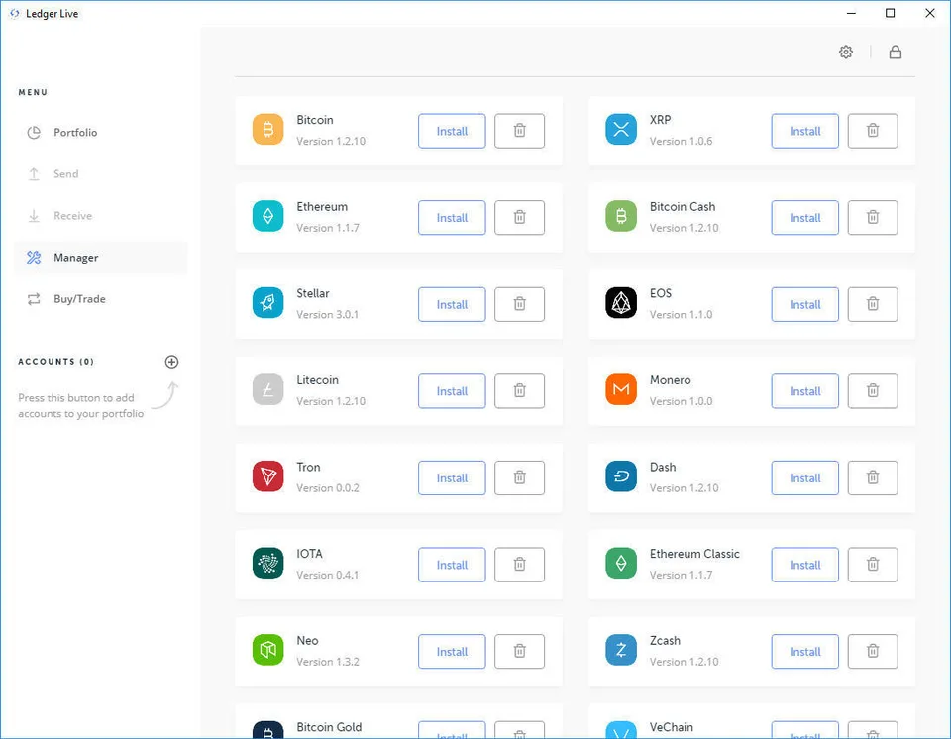Screen dimensions: 951x739
Task: Lock the app with padlock icon
Action: 896,53
